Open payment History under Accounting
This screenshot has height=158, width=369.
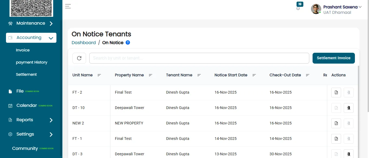click(31, 62)
